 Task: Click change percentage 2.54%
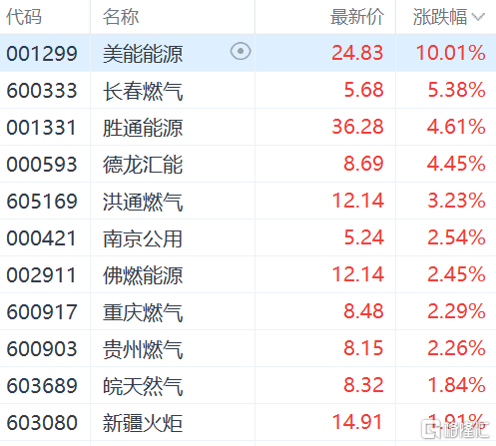[456, 237]
